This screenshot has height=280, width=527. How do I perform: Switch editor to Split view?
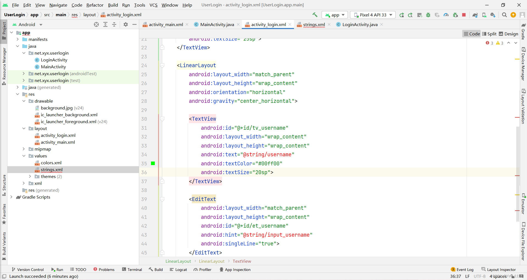click(x=489, y=34)
